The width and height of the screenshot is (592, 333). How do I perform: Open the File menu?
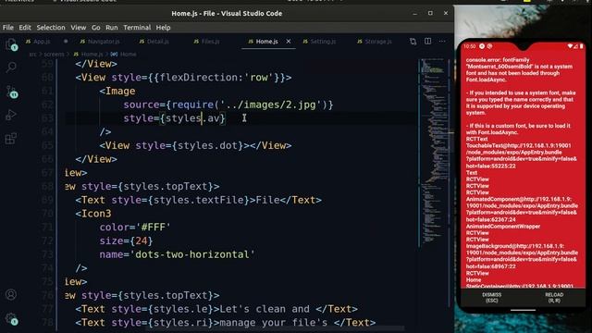coord(8,28)
